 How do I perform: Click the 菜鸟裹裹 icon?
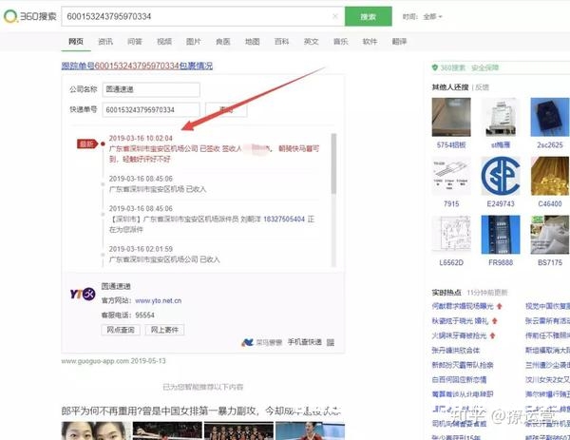point(248,341)
